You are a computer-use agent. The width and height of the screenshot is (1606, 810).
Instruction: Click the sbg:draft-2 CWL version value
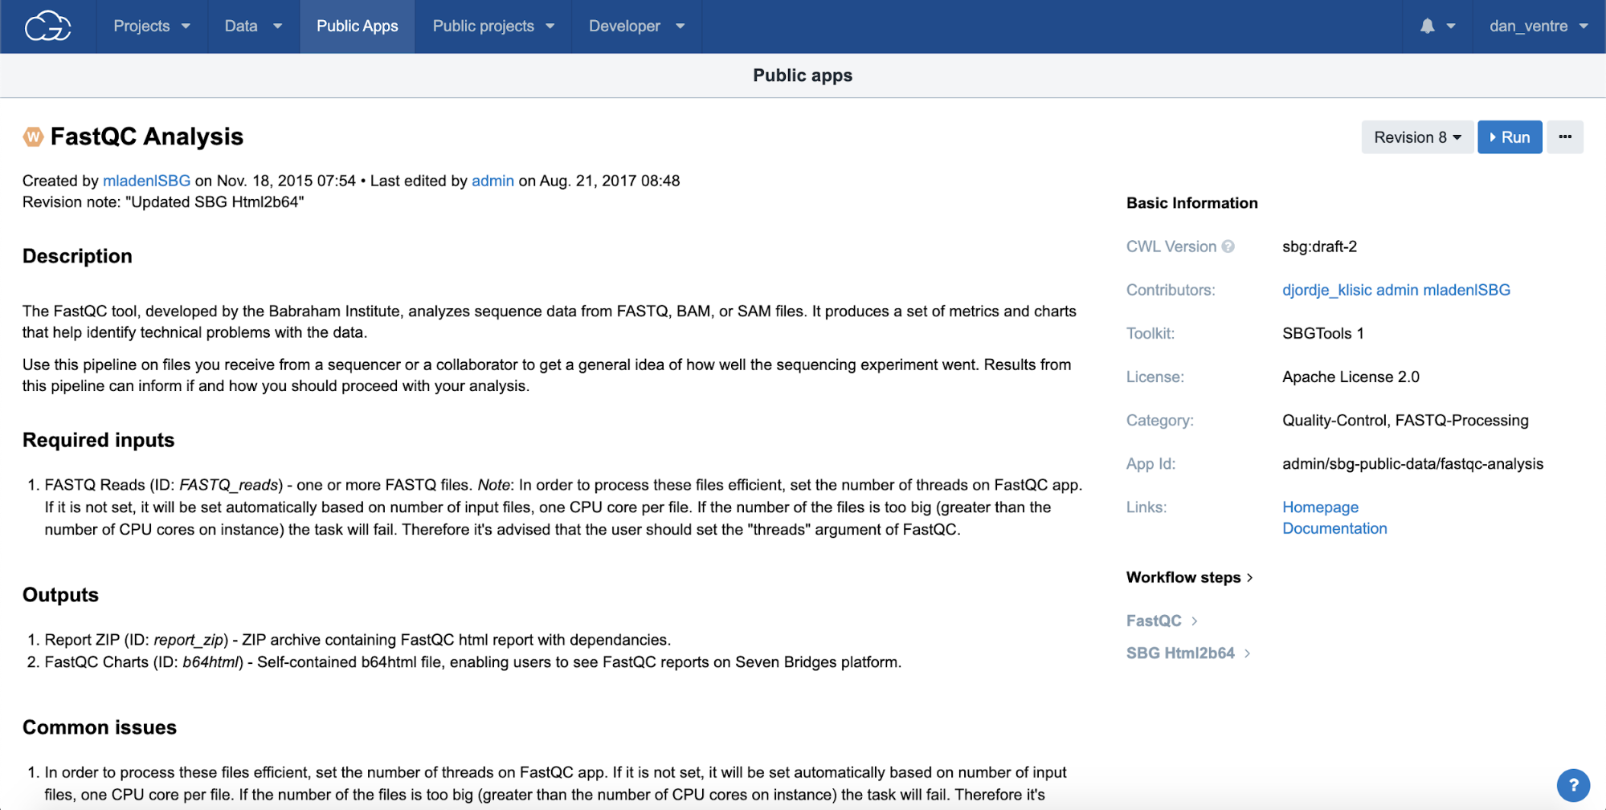[1319, 246]
